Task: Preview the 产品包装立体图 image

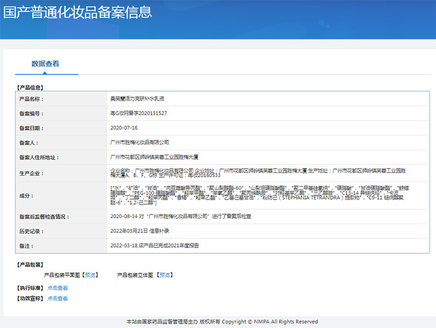Action: (x=165, y=275)
